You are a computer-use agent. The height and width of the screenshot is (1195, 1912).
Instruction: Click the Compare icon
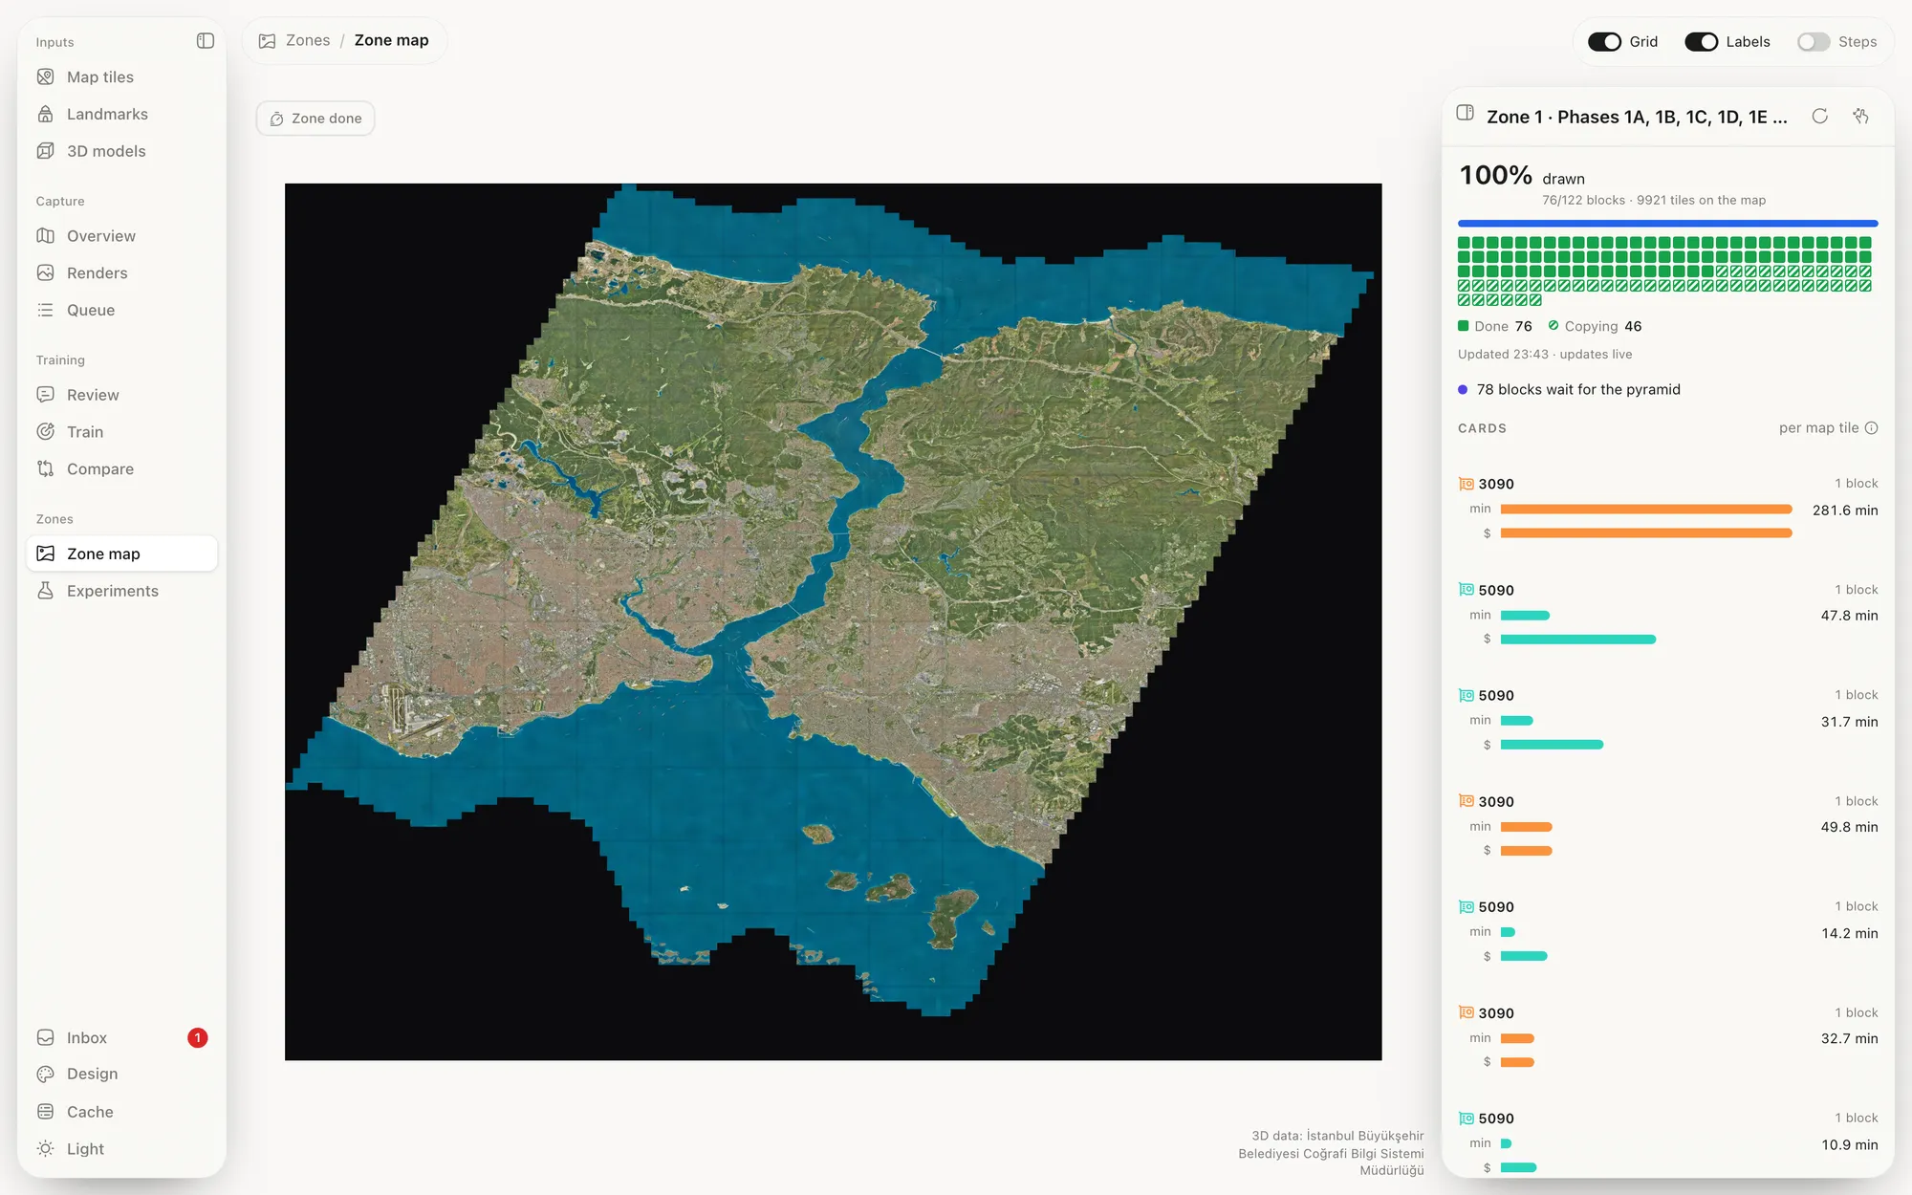(x=45, y=469)
